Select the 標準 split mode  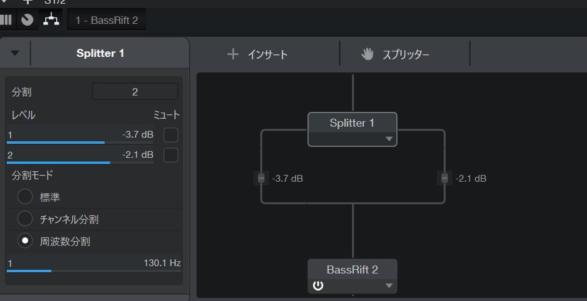click(x=25, y=197)
